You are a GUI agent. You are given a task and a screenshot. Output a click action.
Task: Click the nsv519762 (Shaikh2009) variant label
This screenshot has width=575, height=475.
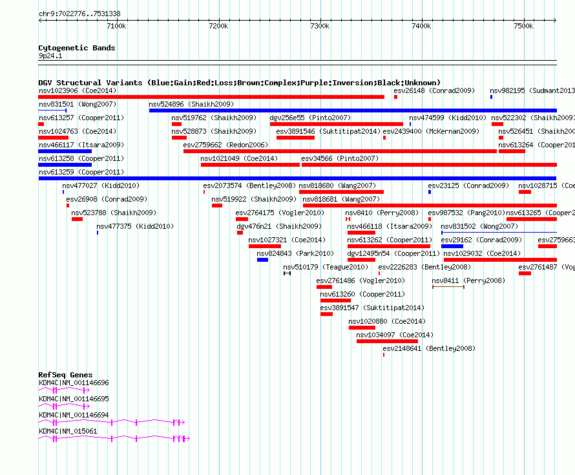(214, 118)
